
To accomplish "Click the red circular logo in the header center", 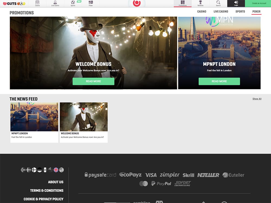I will 137,3.
